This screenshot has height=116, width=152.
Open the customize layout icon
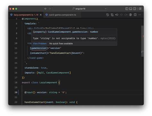pos(140,9)
